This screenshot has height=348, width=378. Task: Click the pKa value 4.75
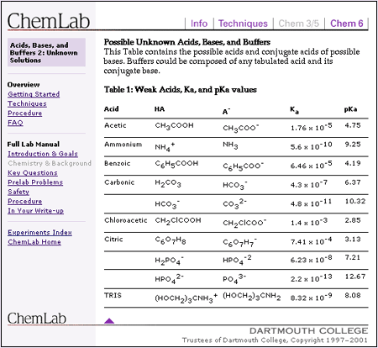point(353,125)
